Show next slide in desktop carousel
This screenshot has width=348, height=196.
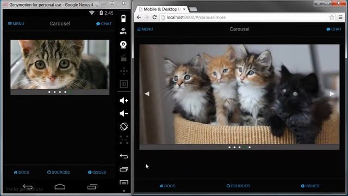click(332, 94)
